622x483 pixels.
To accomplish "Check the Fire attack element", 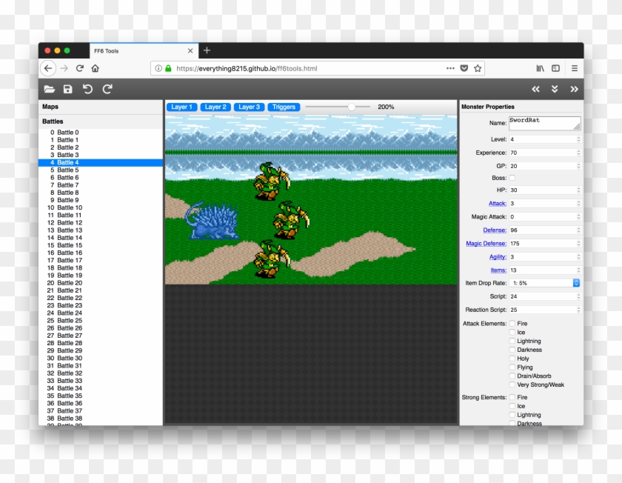I will pyautogui.click(x=512, y=323).
